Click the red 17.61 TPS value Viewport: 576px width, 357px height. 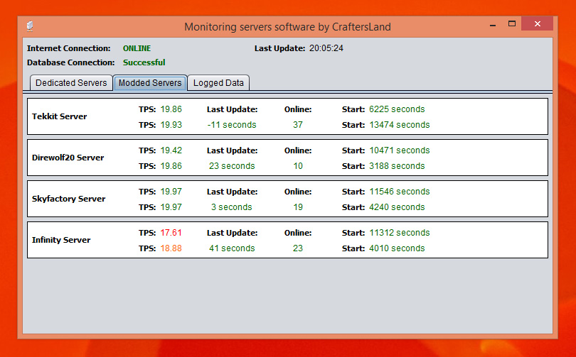coord(171,233)
